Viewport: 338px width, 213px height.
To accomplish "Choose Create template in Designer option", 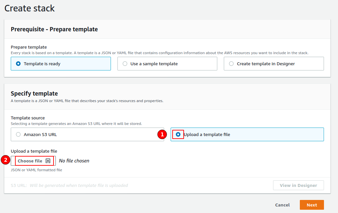I will pyautogui.click(x=231, y=64).
